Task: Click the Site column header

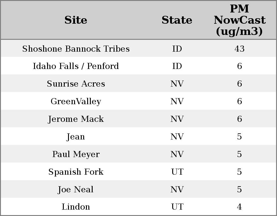Action: pyautogui.click(x=76, y=20)
